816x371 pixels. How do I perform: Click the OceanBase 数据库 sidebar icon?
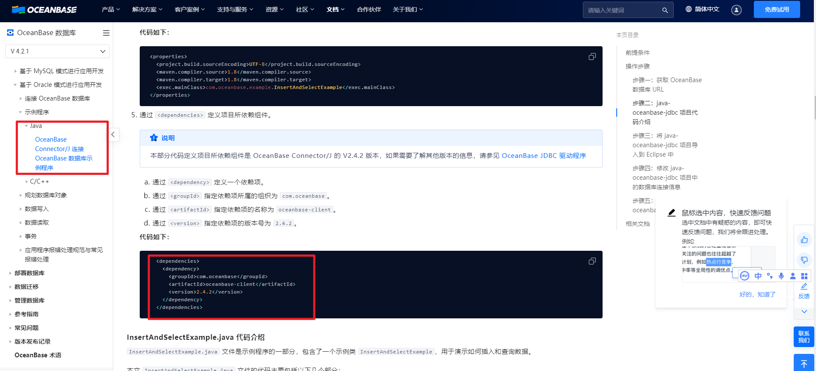(x=10, y=33)
